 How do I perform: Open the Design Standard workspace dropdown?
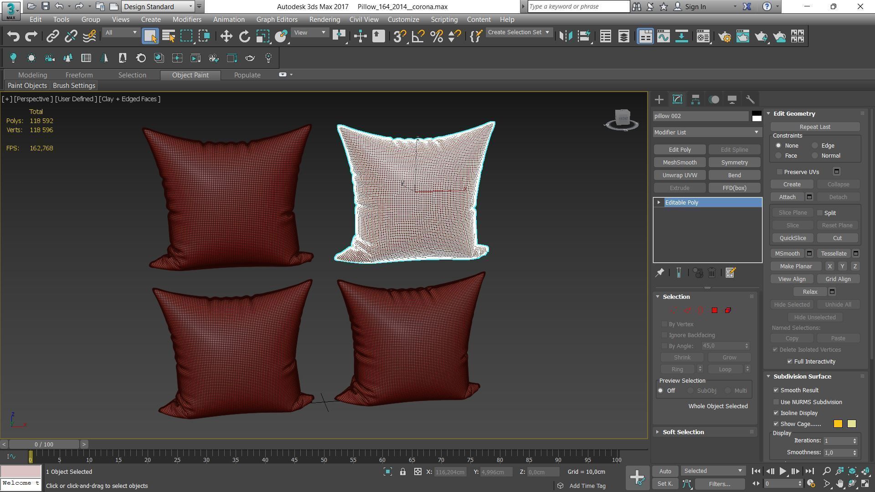[158, 6]
